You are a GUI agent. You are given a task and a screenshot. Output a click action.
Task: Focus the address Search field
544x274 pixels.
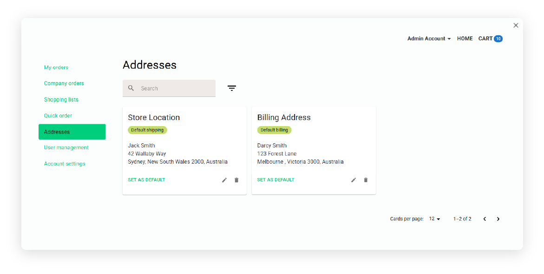coord(169,89)
